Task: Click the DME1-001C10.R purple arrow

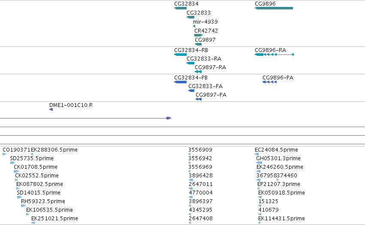Action: (x=51, y=109)
